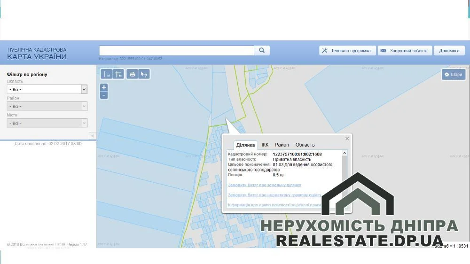470x264 pixels.
Task: Expand the Район dropdown
Action: 47,106
